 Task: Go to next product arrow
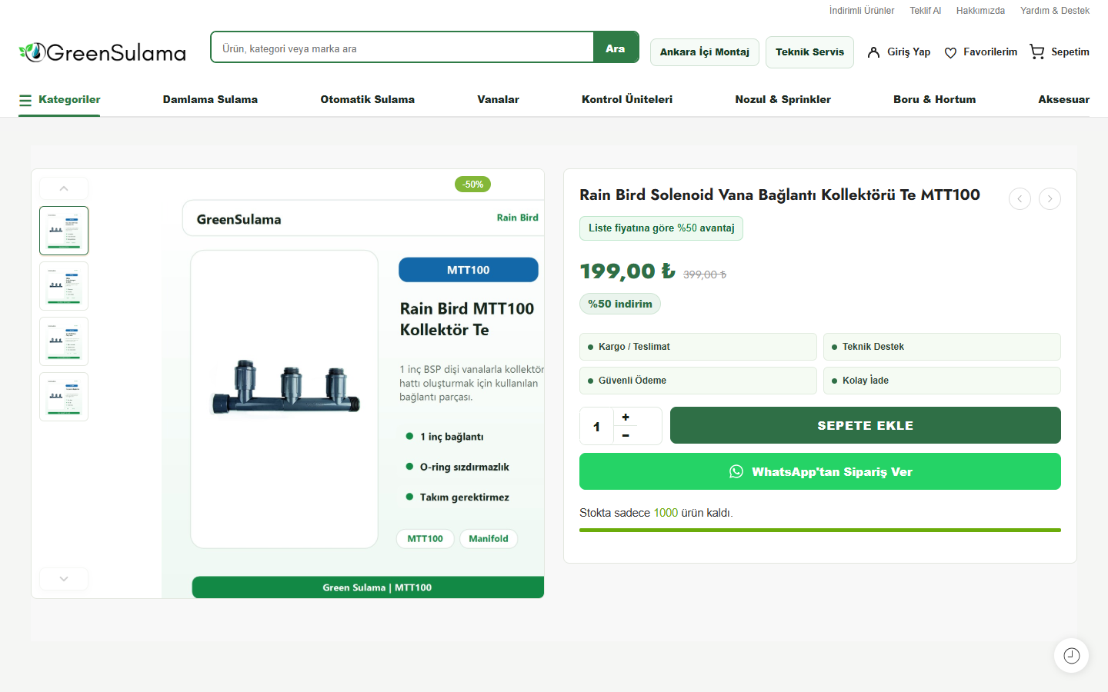(x=1050, y=199)
